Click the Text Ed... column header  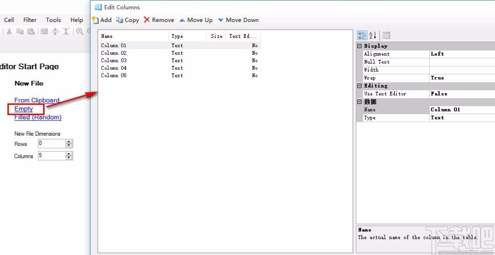click(x=243, y=36)
